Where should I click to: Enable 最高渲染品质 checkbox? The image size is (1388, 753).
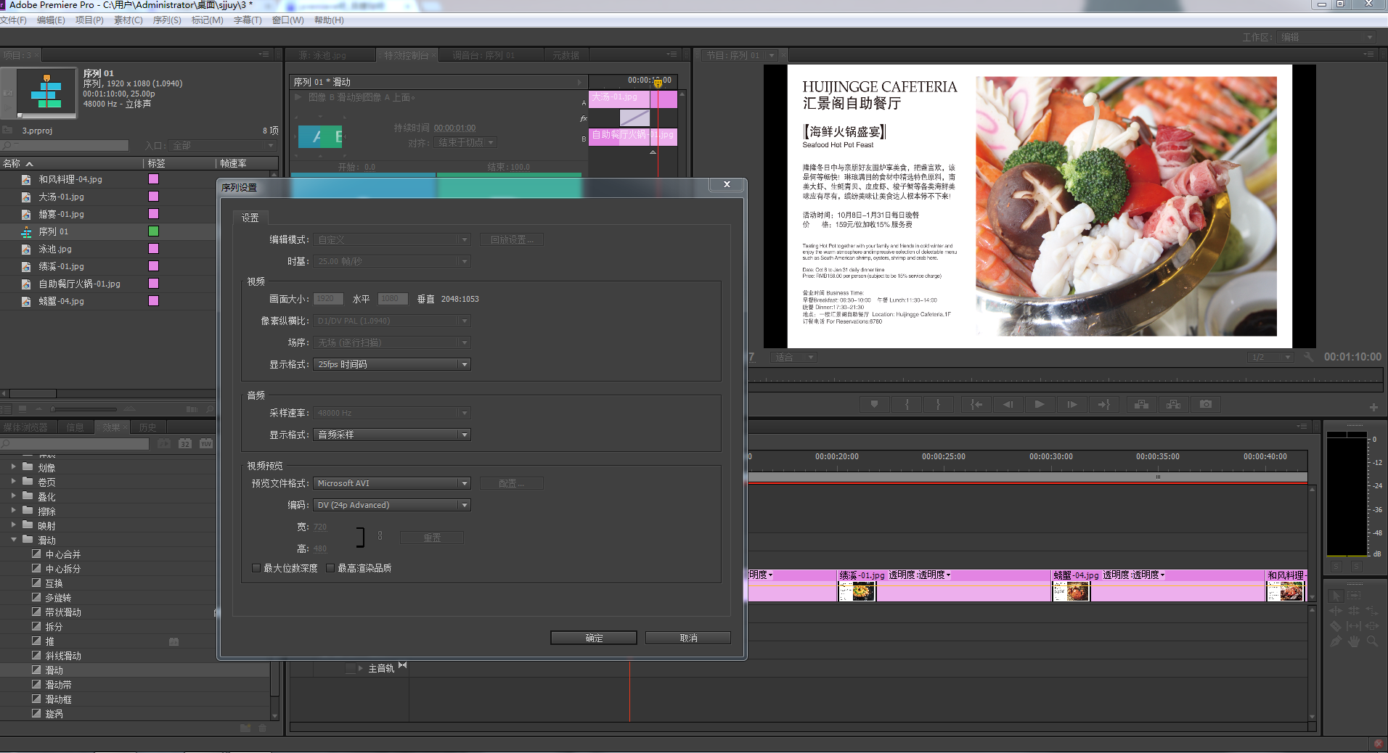click(330, 568)
